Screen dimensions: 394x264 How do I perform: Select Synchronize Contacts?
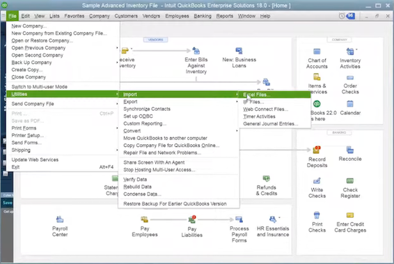(x=179, y=109)
